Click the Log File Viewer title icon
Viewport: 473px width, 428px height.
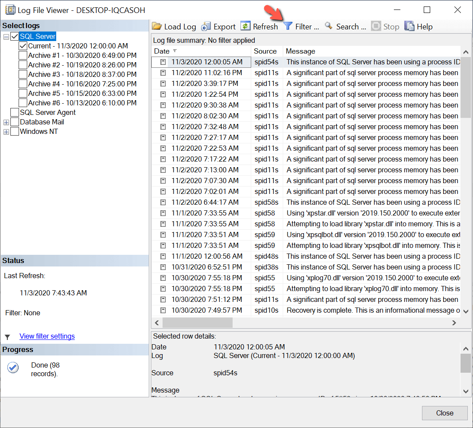[10, 10]
